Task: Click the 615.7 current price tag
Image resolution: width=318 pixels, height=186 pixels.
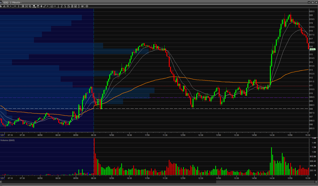Action: tap(313, 49)
